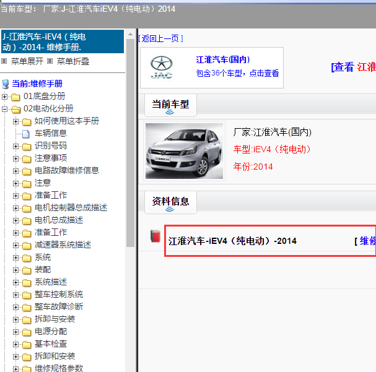The height and width of the screenshot is (372, 376).
Task: Click the folder icon next to 整车故障诊断
Action: [x=27, y=308]
